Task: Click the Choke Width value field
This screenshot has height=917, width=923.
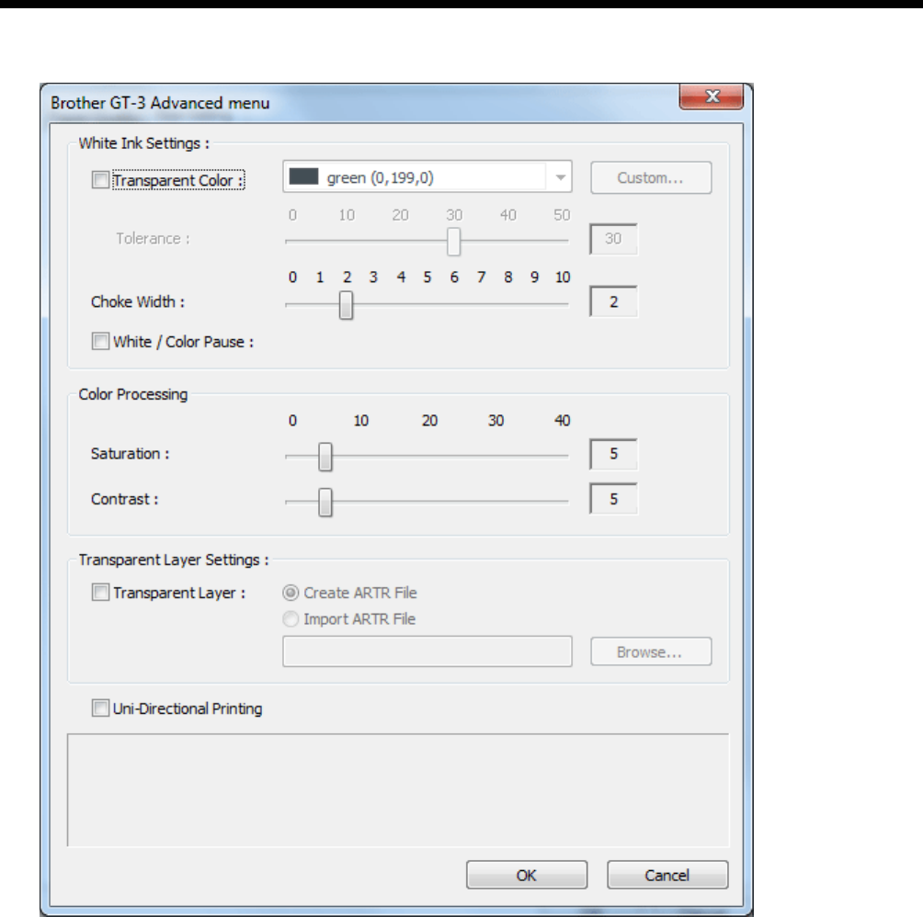Action: (613, 301)
